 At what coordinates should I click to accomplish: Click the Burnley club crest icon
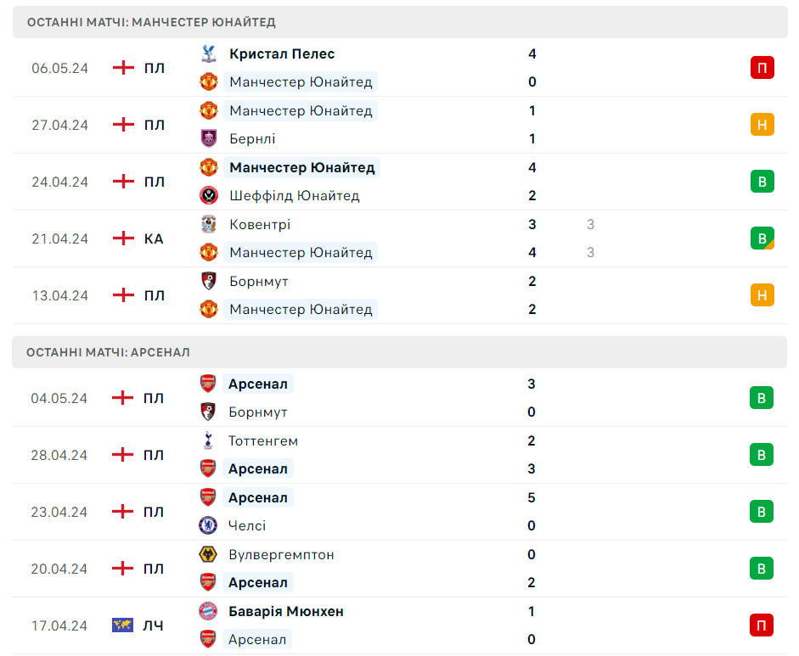pyautogui.click(x=208, y=138)
